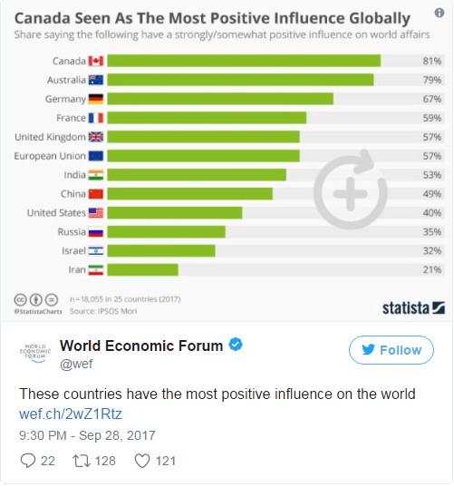The height and width of the screenshot is (487, 454).
Task: Click Canada's green 81% bar
Action: (x=244, y=61)
